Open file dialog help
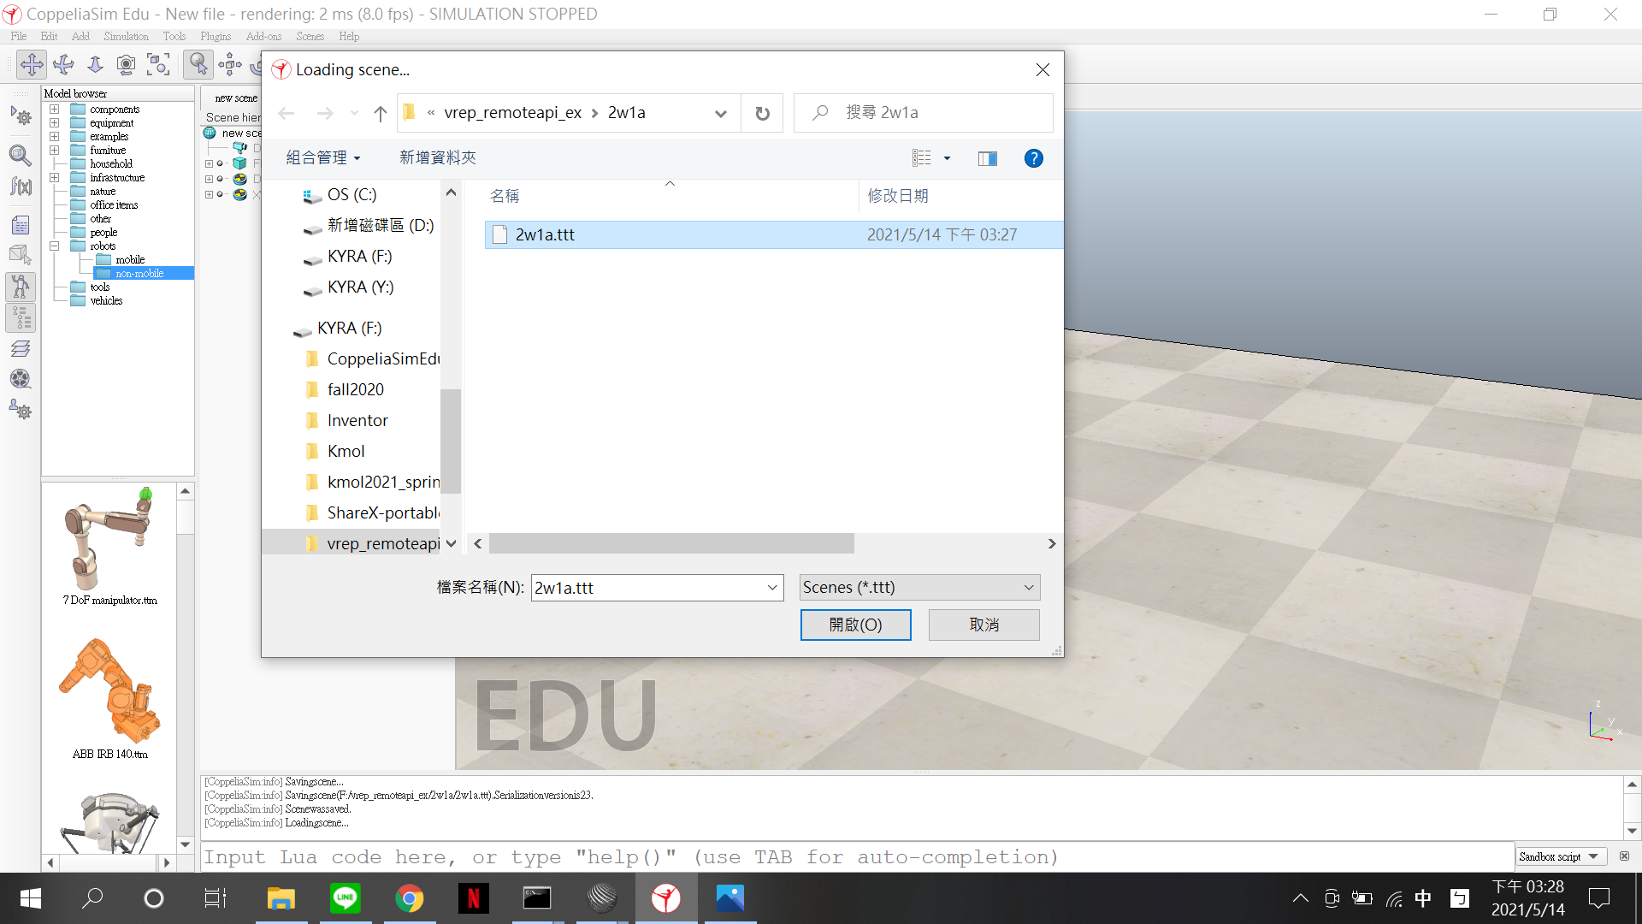The width and height of the screenshot is (1642, 924). pos(1033,158)
